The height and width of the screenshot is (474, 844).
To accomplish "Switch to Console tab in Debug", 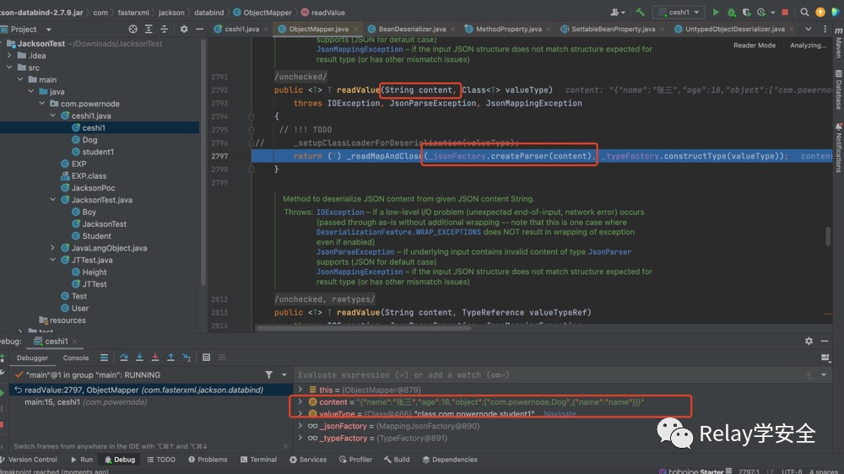I will tap(76, 358).
